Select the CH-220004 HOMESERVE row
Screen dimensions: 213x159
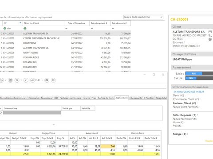(65, 43)
